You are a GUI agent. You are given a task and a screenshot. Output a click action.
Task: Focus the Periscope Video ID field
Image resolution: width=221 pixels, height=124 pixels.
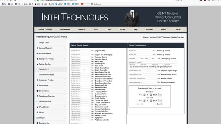click(142, 82)
